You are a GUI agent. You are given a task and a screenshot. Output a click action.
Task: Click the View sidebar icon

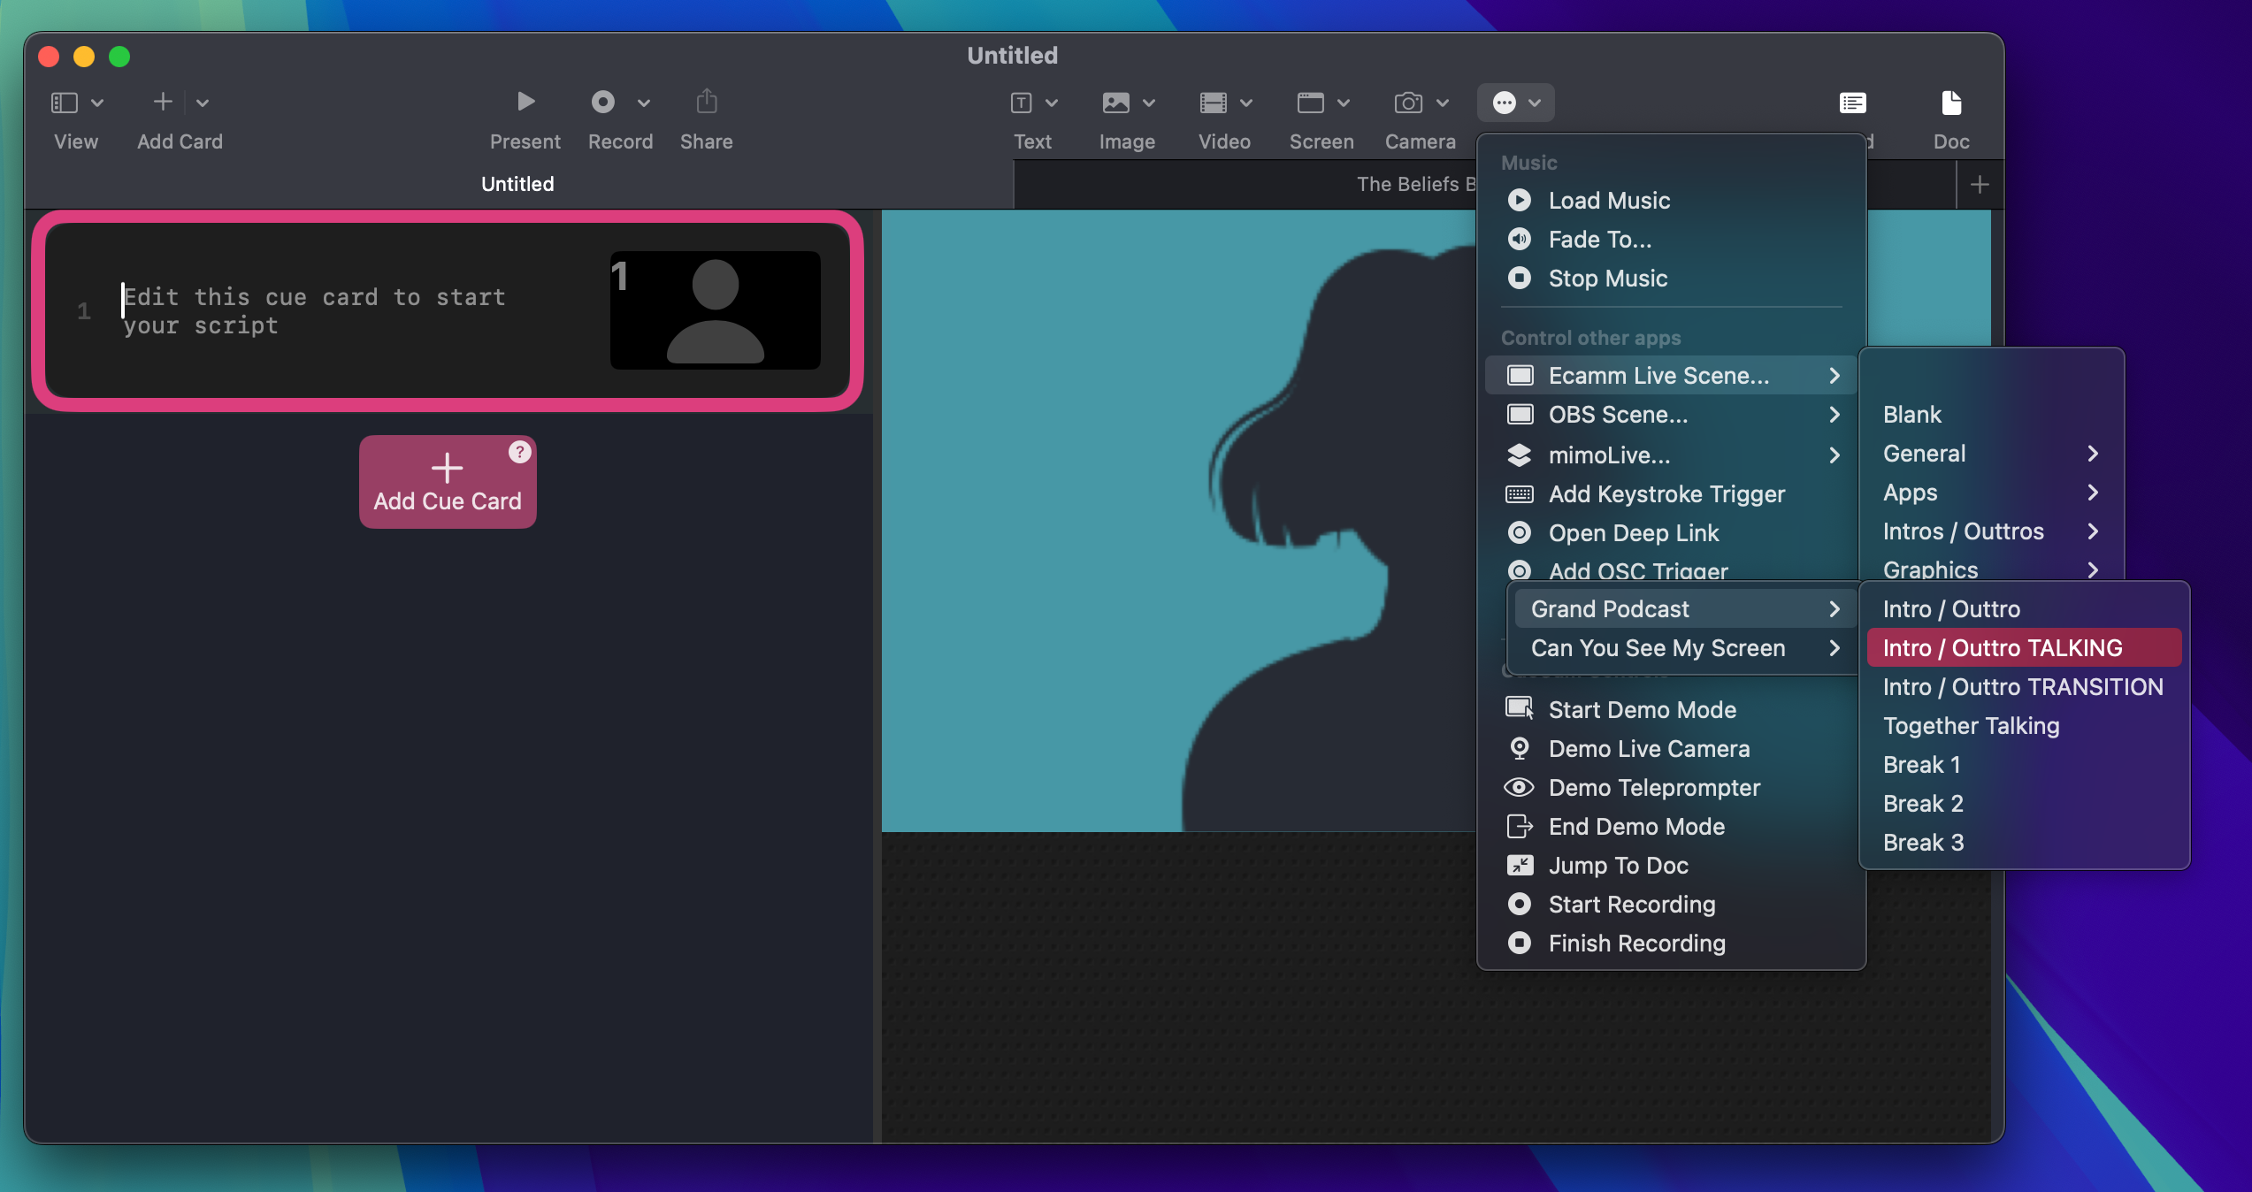click(x=65, y=103)
